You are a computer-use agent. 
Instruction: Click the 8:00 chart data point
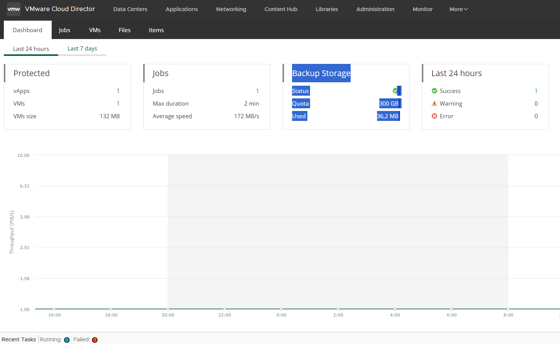pos(508,309)
